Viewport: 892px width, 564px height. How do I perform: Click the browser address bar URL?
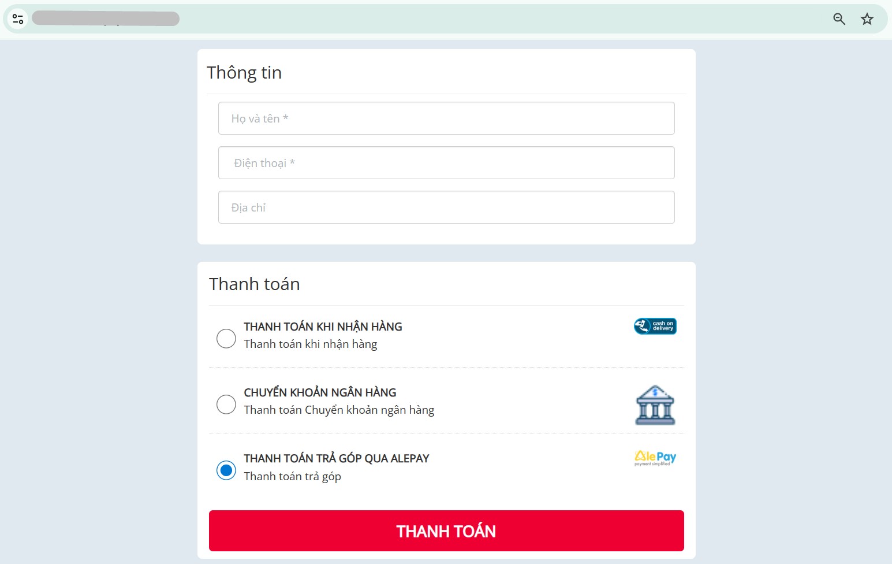pyautogui.click(x=106, y=19)
